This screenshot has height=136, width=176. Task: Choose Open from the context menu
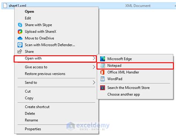tap(56, 12)
